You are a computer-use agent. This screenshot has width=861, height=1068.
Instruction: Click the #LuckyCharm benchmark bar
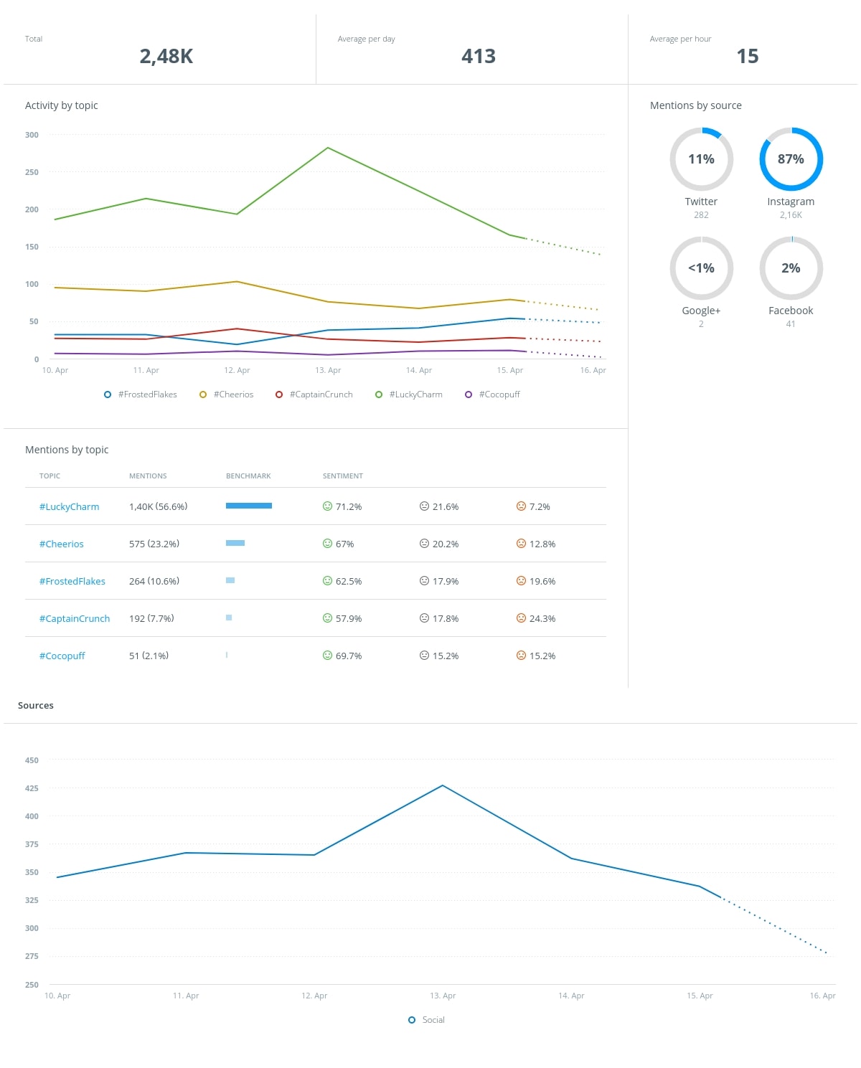[x=249, y=506]
